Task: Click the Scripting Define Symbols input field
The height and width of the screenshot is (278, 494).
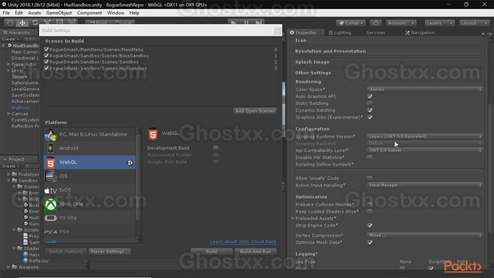Action: [x=389, y=171]
